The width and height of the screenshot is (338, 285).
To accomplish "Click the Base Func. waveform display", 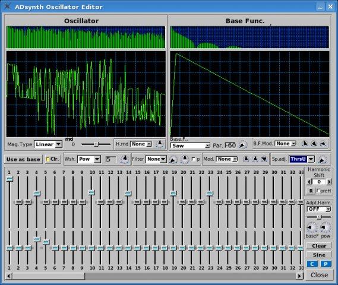I will [x=249, y=94].
